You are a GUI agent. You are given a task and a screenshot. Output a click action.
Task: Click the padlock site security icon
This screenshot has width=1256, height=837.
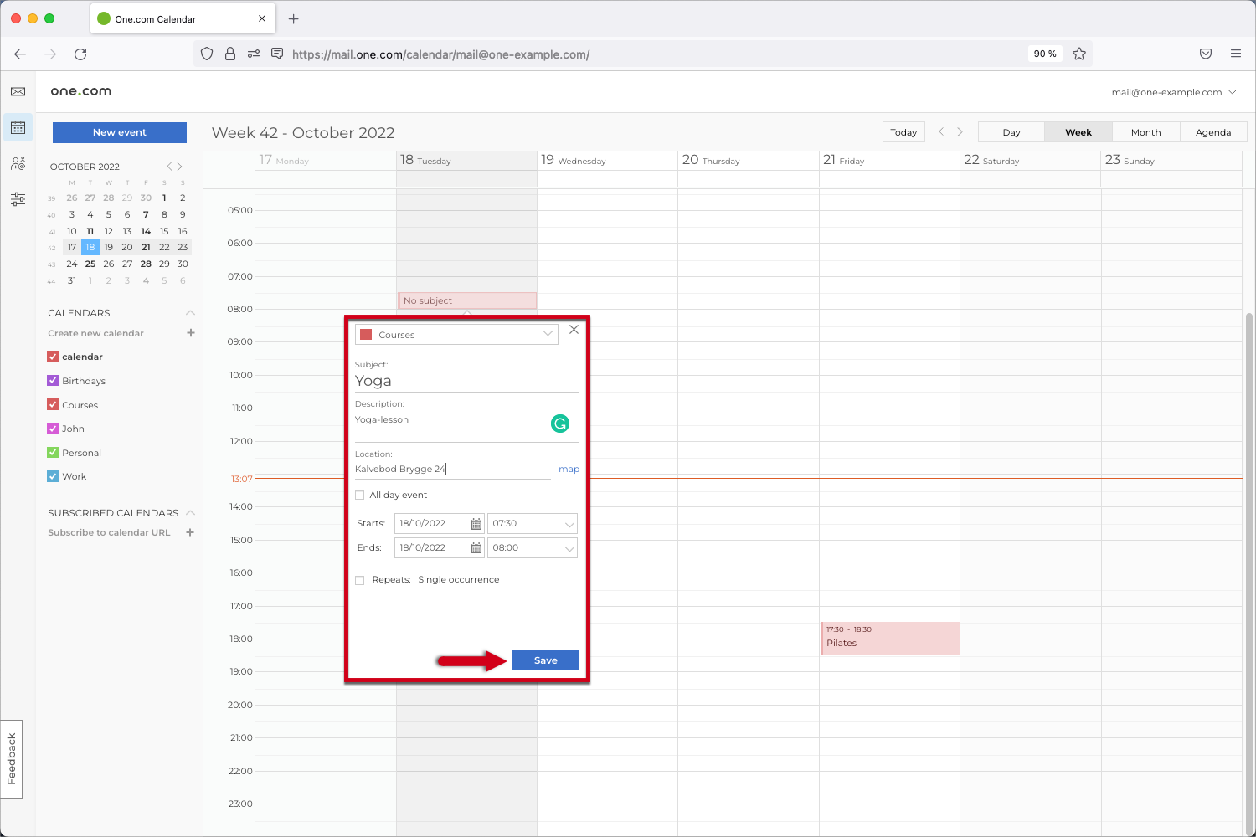click(230, 54)
